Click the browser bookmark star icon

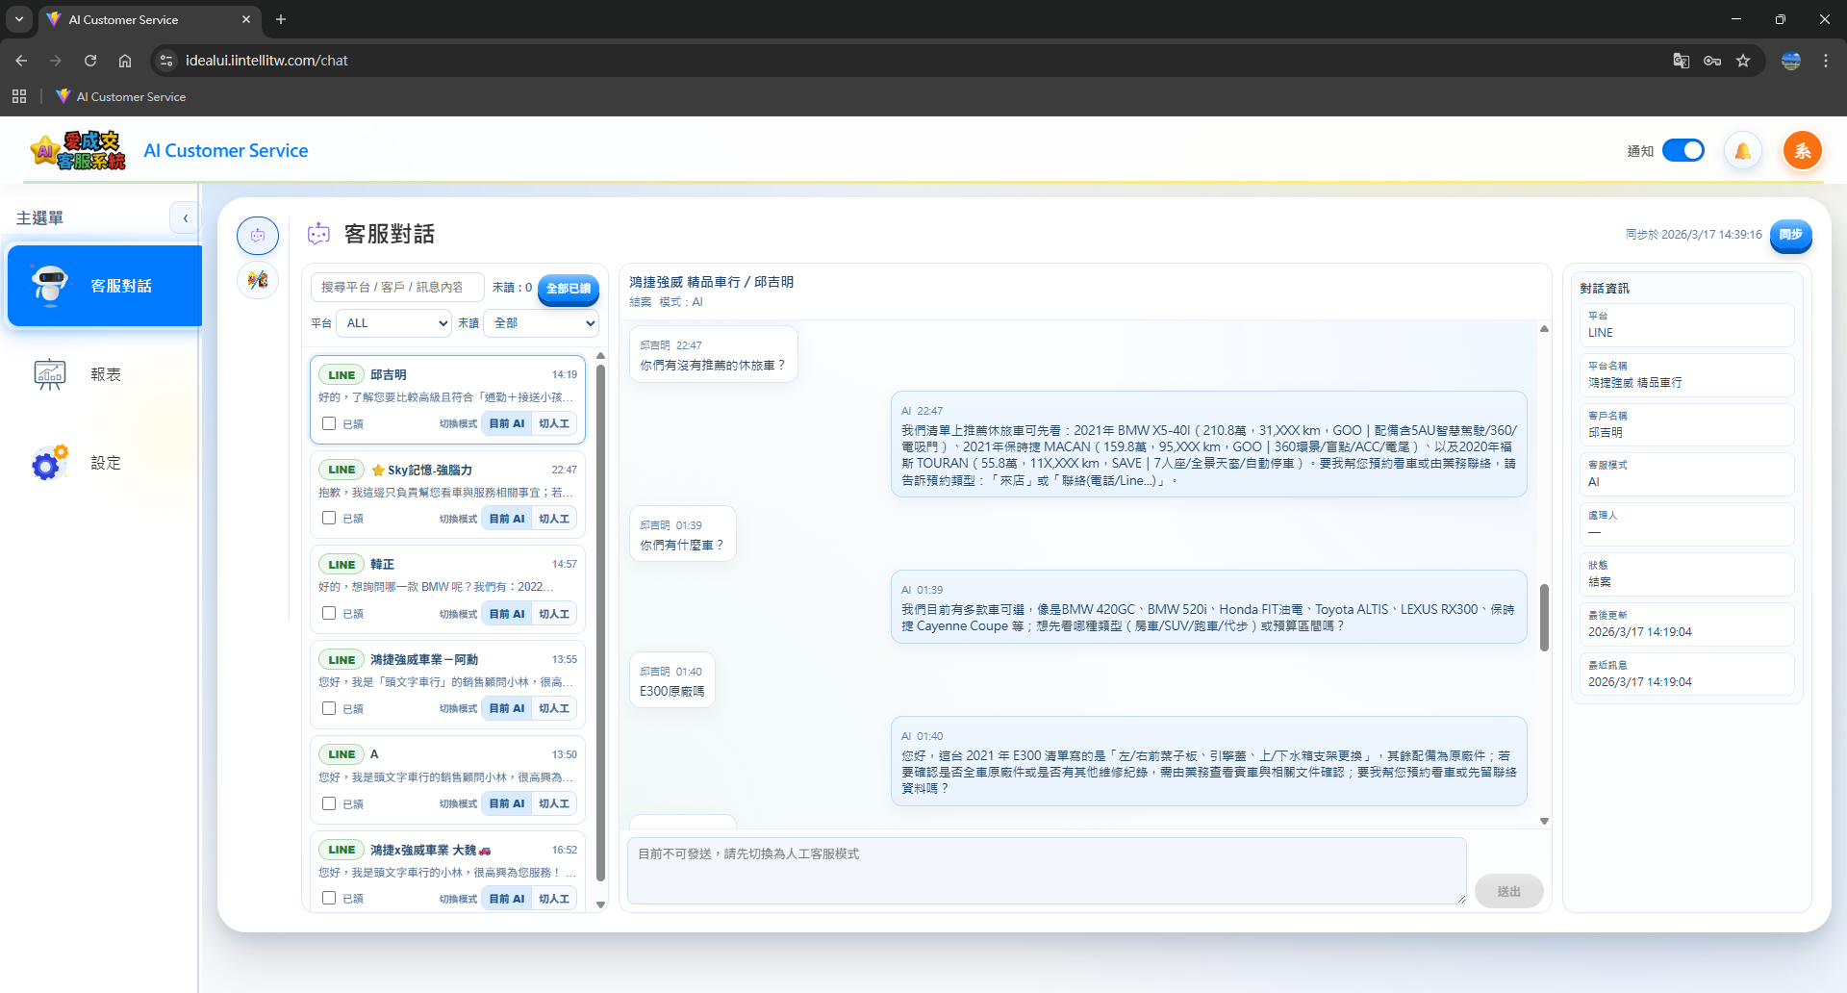tap(1743, 61)
